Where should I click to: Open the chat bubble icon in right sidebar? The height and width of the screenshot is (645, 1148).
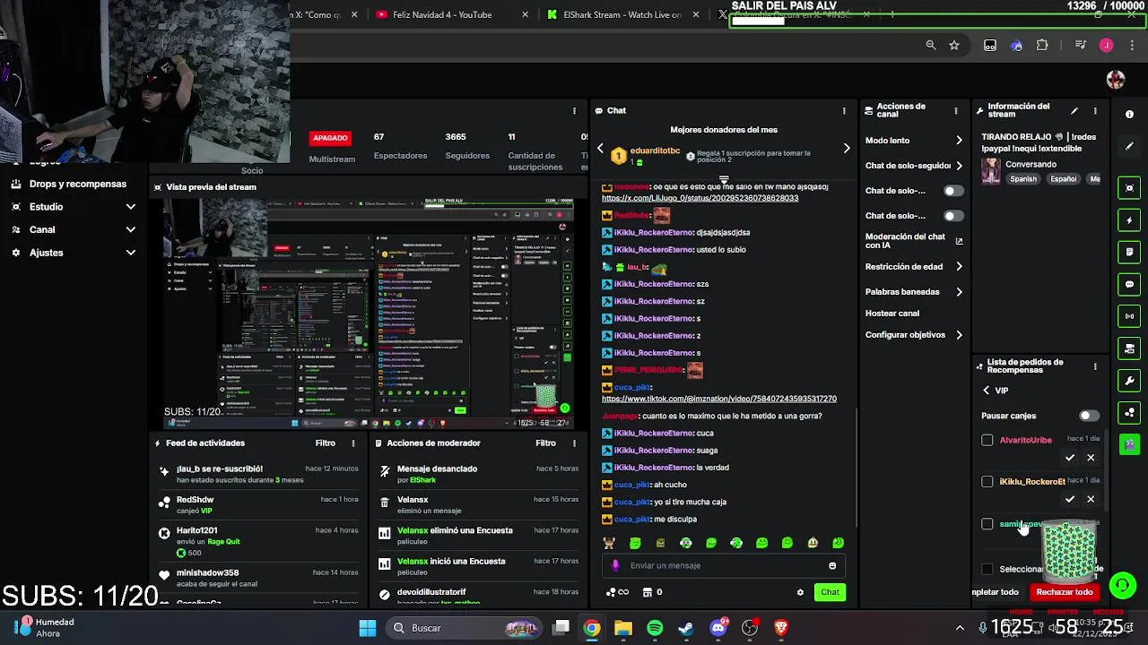coord(1129,284)
